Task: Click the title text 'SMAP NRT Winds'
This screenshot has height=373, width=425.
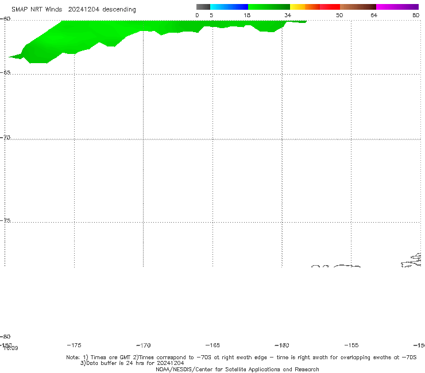Action: (37, 10)
